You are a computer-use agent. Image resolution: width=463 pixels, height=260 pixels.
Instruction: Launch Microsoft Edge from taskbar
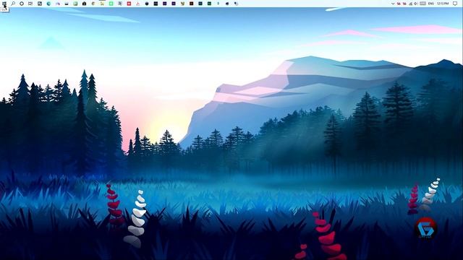point(48,4)
